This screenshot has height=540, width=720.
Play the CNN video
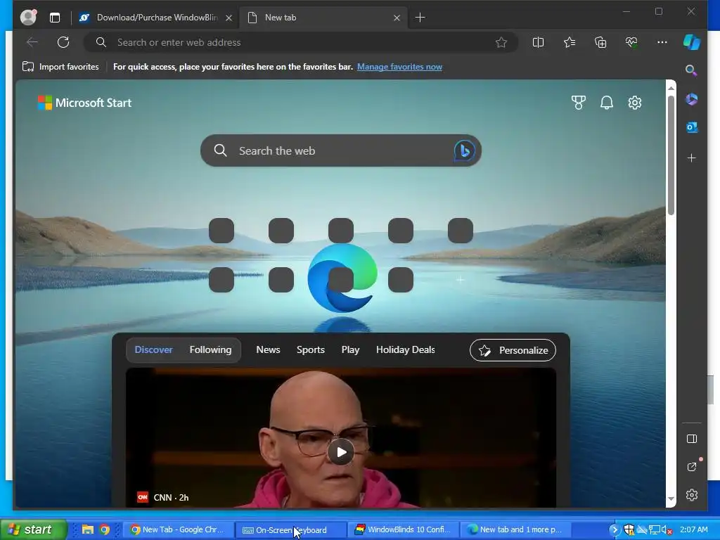click(x=341, y=452)
